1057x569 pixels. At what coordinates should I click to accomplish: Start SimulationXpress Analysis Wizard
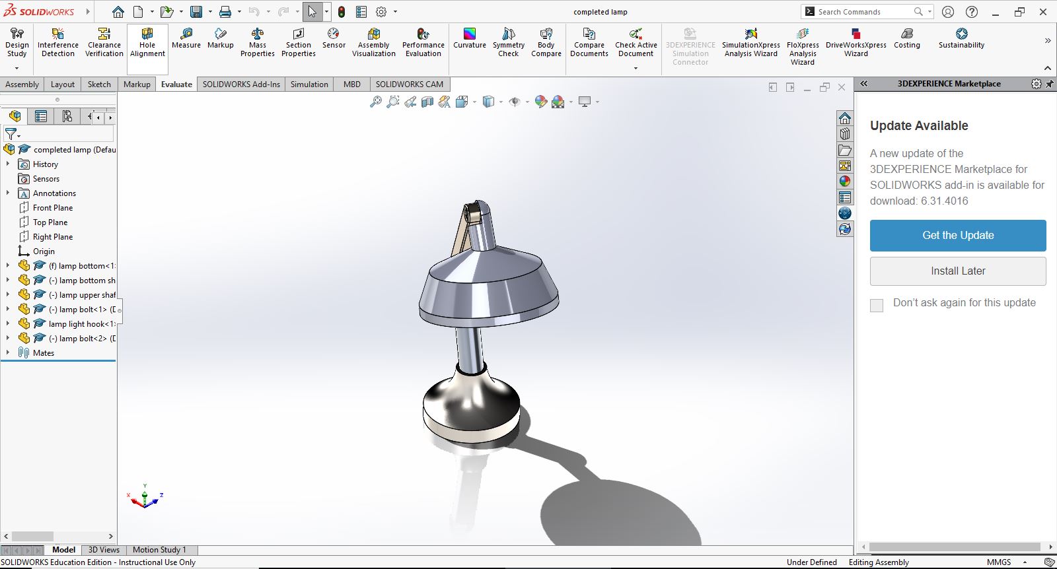(751, 42)
